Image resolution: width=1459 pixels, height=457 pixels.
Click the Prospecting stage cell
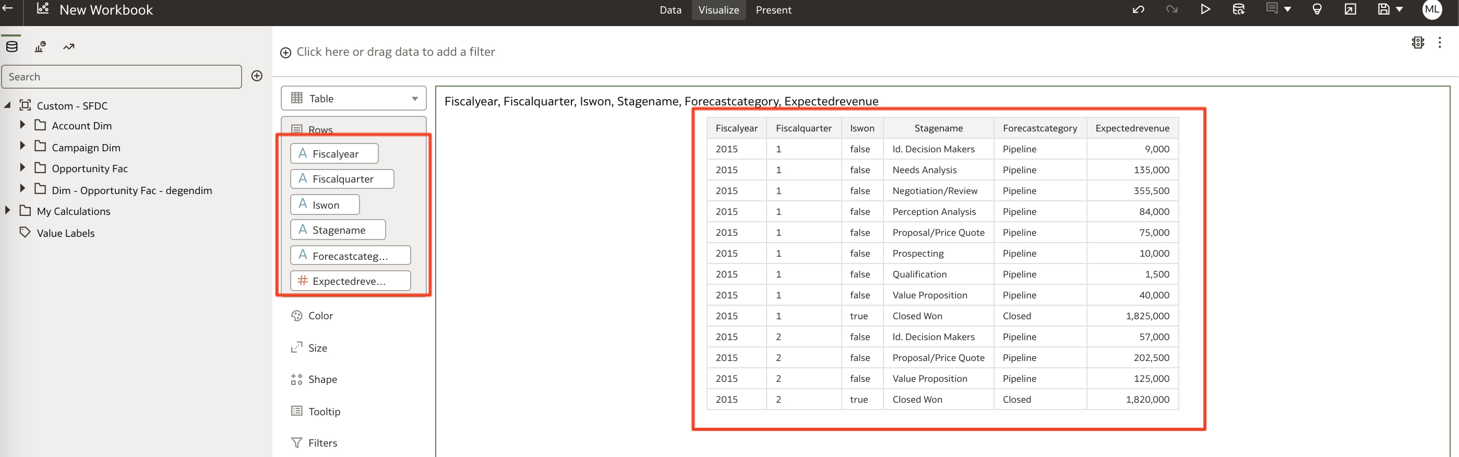pyautogui.click(x=939, y=253)
